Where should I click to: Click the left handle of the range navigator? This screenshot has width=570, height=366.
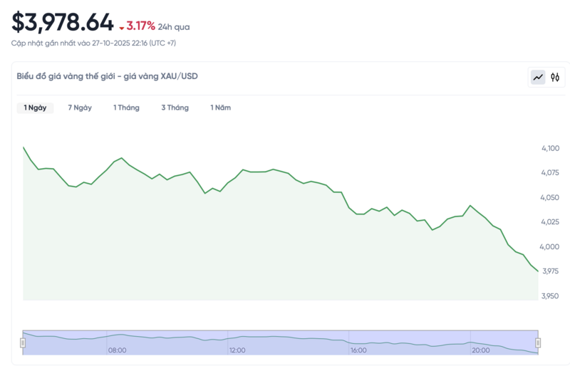[x=23, y=343]
